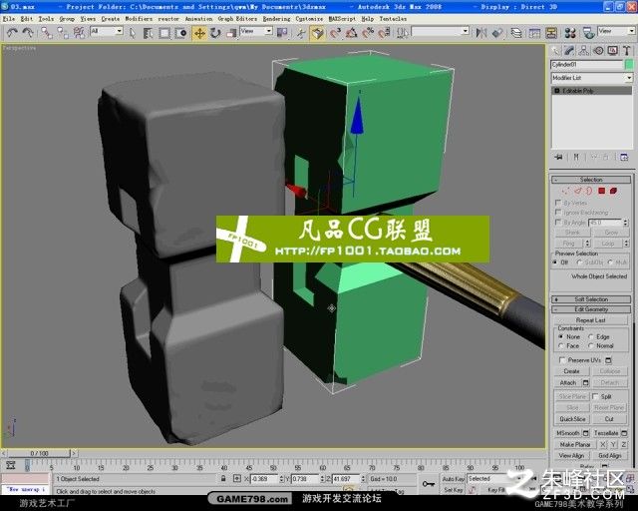The image size is (638, 511).
Task: Click the Cut button
Action: [x=609, y=419]
